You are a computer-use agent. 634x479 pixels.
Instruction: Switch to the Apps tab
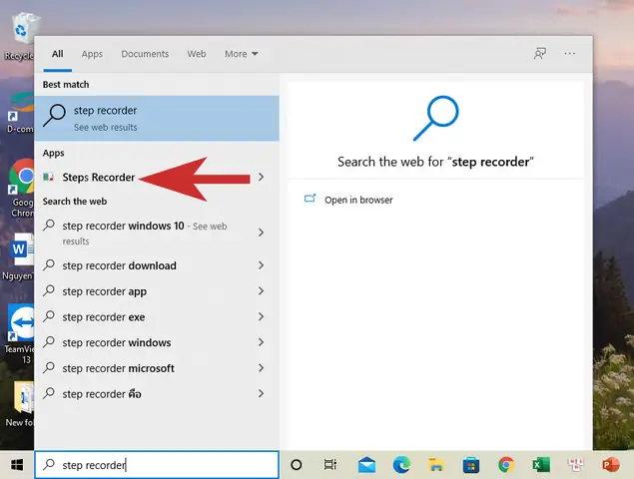(x=92, y=54)
